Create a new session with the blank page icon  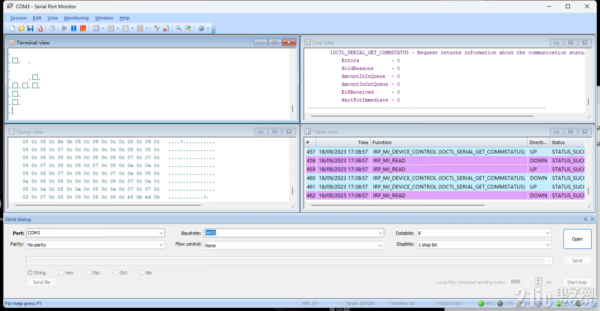coord(12,28)
